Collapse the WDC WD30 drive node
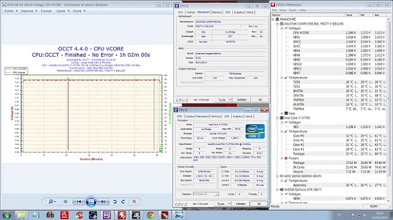This screenshot has width=393, height=220. click(x=277, y=176)
